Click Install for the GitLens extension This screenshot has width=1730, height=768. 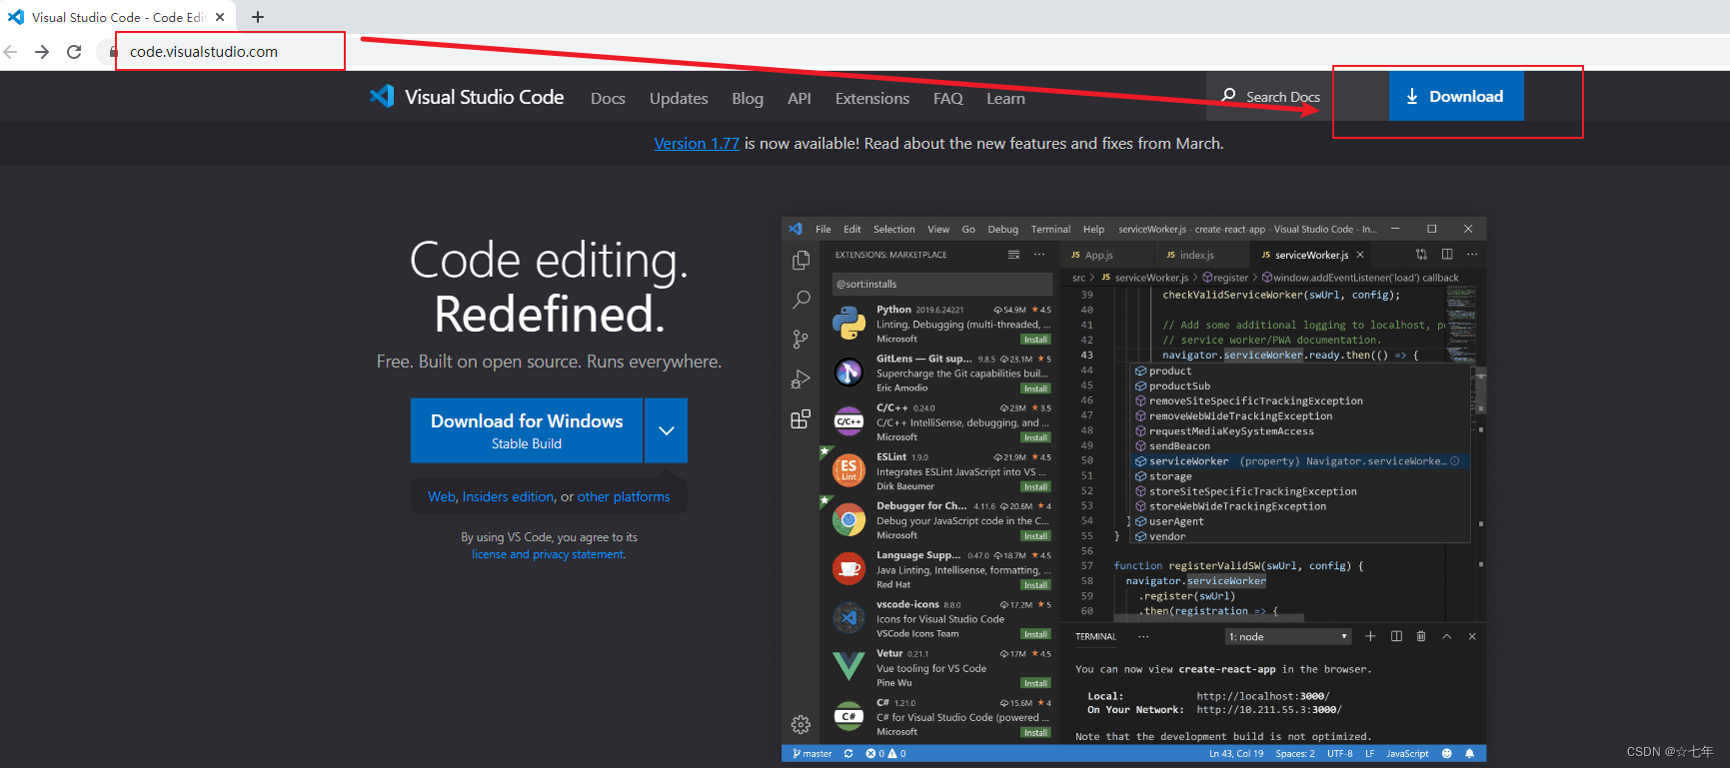tap(1035, 388)
